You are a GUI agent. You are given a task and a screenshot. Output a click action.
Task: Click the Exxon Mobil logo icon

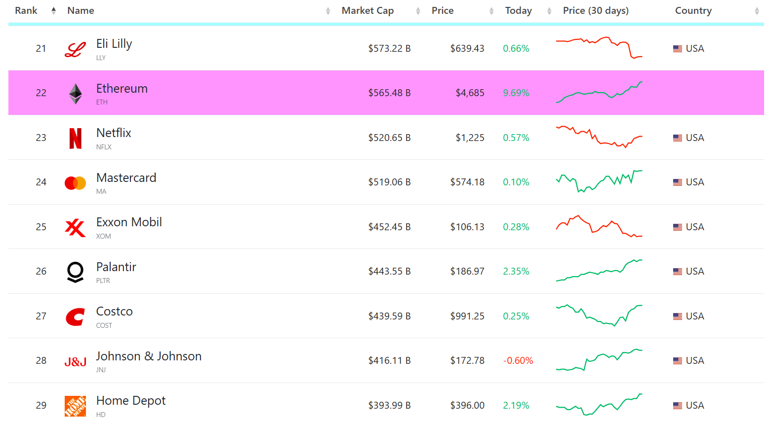75,228
